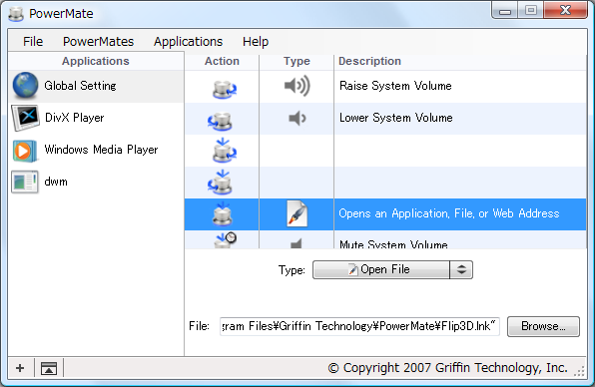Click the rocket Open File type icon
595x387 pixels.
coord(297,213)
